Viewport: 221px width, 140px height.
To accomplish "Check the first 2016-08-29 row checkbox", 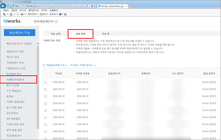I will (x=46, y=82).
